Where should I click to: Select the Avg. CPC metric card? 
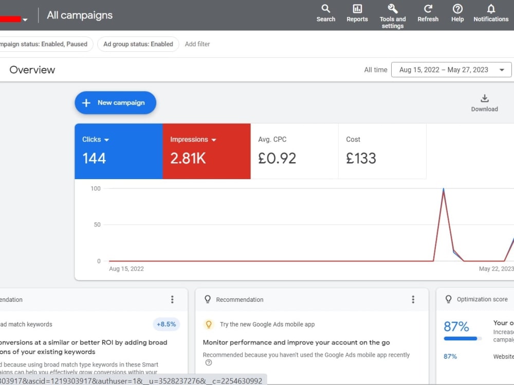pyautogui.click(x=295, y=151)
